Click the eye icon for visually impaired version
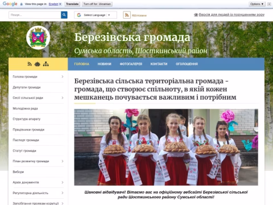 [196, 15]
